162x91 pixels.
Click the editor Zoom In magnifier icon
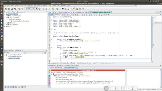[104, 15]
